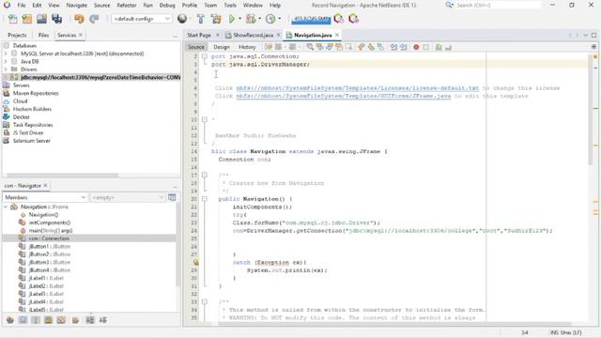The image size is (601, 338).
Task: Expand the MySQL Server at localhost node
Action: 6,54
